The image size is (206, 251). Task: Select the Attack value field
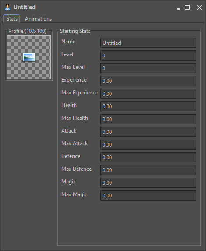[148, 132]
